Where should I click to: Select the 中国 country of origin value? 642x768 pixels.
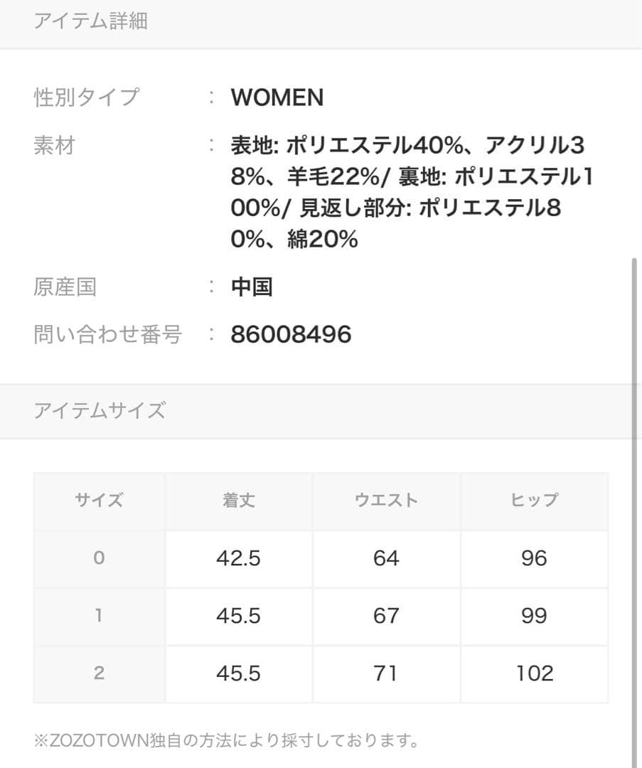[x=252, y=287]
